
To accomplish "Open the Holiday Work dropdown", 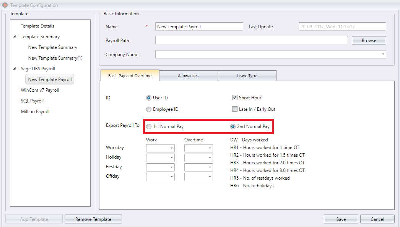I will [x=160, y=157].
